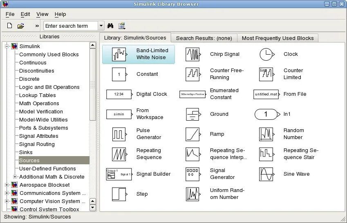Click the Open model folder icon
The height and width of the screenshot is (223, 347).
click(20, 26)
